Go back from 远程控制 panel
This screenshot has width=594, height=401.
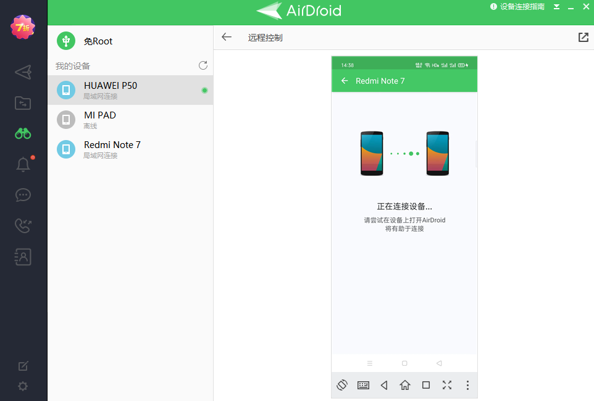227,37
